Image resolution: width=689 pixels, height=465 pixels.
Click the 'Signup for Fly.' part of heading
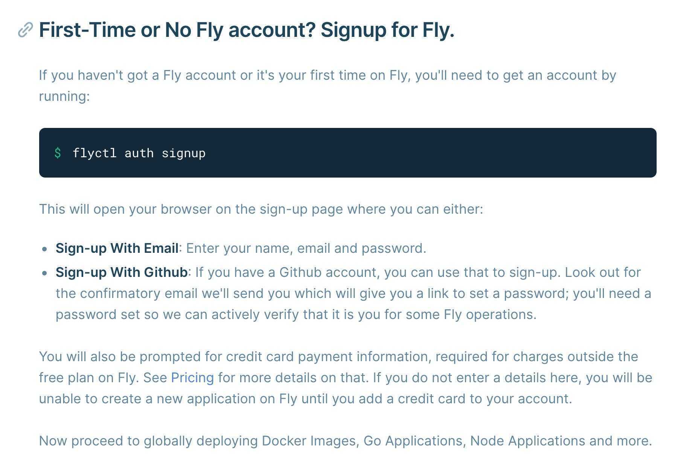(x=387, y=30)
